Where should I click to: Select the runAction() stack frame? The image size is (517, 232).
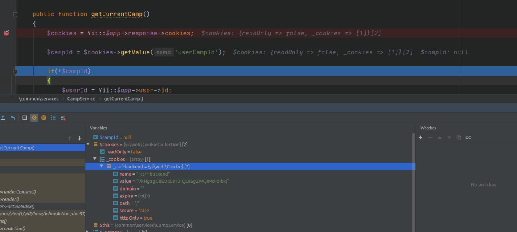pyautogui.click(x=42, y=228)
